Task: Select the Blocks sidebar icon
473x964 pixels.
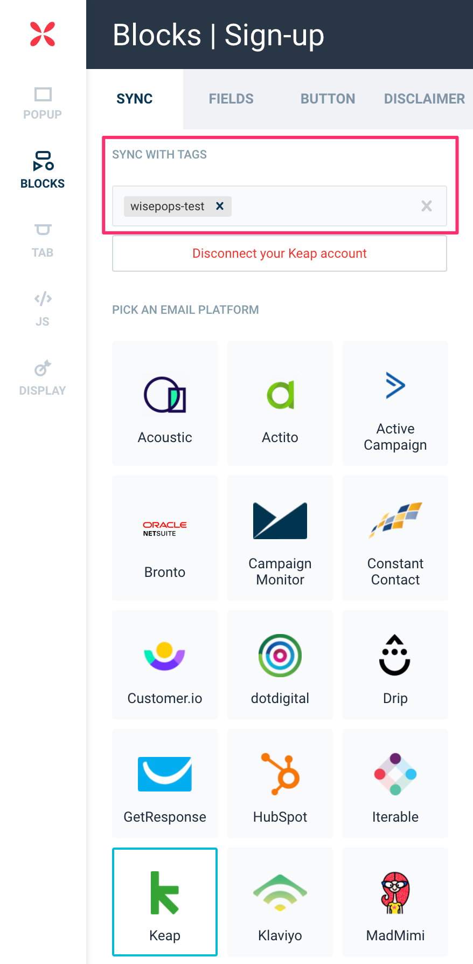Action: click(43, 170)
